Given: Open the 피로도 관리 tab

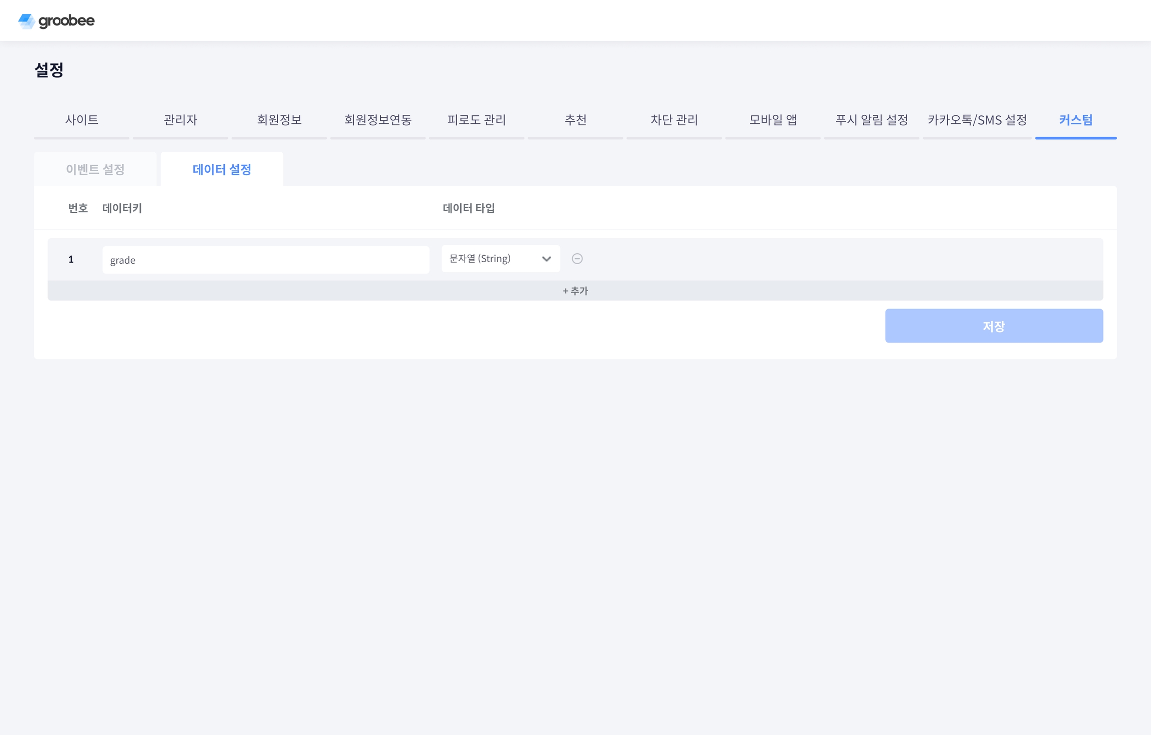Looking at the screenshot, I should click(477, 120).
